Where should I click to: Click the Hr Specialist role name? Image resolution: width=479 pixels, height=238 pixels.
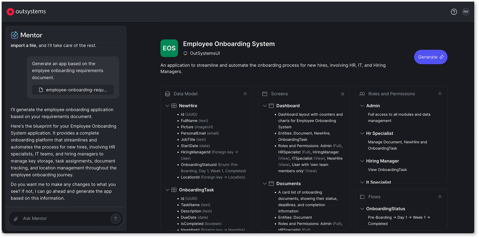(380, 133)
